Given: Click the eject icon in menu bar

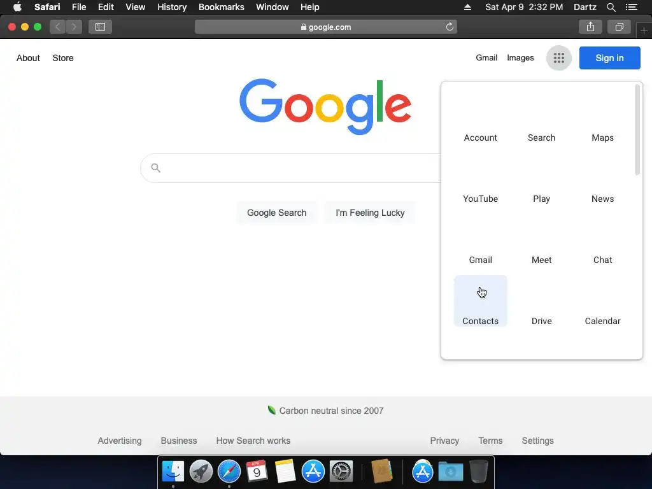Looking at the screenshot, I should point(467,7).
